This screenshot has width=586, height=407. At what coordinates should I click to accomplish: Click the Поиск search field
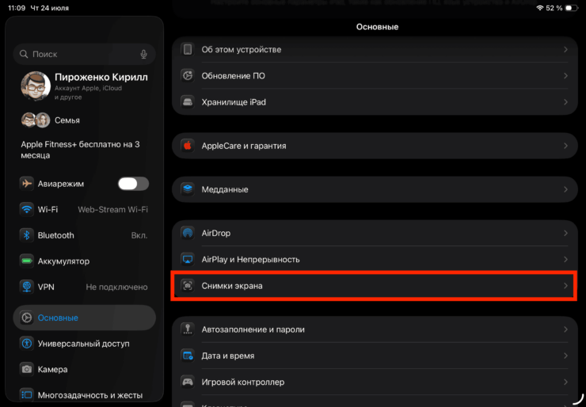tap(79, 54)
